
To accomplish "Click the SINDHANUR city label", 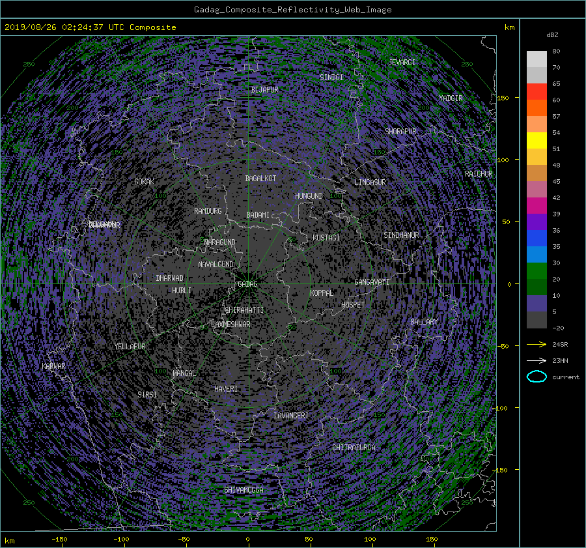I will [x=401, y=235].
